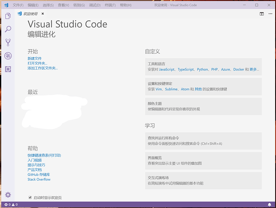Open the 界面概览 card
Screen dimensions: 276x208
[x=203, y=161]
